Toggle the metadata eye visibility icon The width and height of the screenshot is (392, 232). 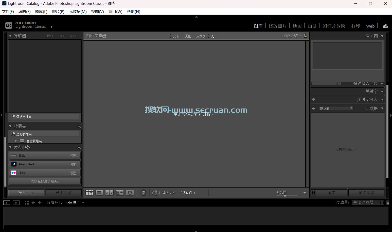click(x=314, y=109)
